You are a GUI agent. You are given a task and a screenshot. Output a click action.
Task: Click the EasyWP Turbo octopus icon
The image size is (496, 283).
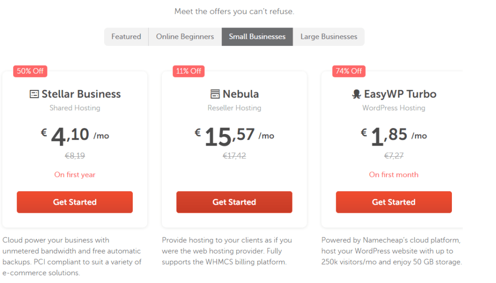(x=356, y=94)
